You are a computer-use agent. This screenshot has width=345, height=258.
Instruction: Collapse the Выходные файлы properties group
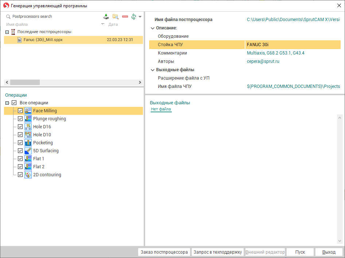pos(152,70)
